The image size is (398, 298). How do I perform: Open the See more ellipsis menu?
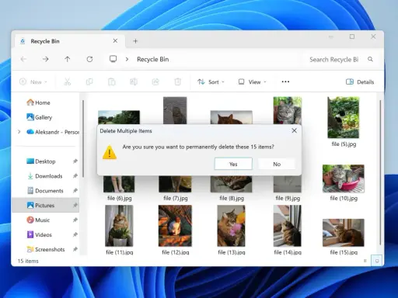click(x=285, y=81)
